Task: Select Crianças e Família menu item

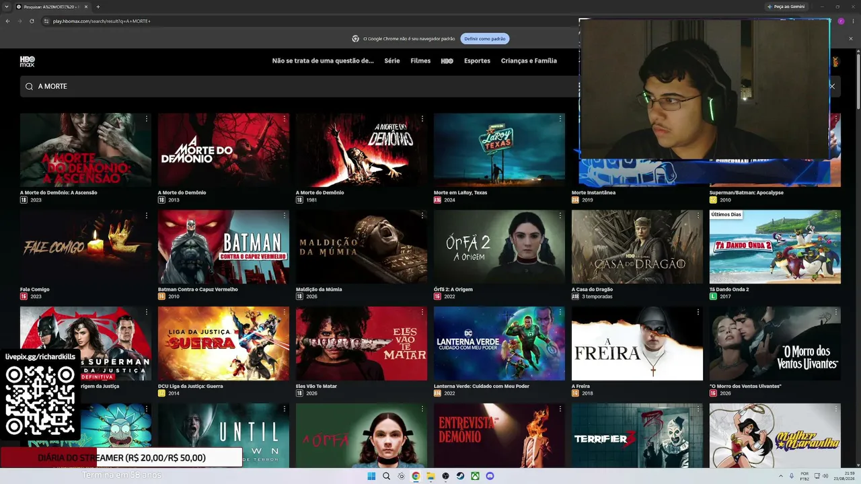Action: (529, 61)
